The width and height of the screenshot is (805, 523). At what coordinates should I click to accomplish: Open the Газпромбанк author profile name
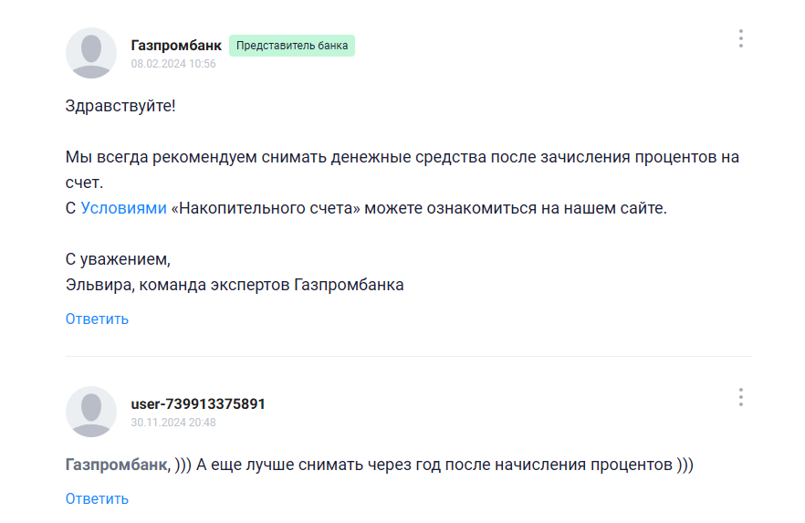pyautogui.click(x=176, y=45)
